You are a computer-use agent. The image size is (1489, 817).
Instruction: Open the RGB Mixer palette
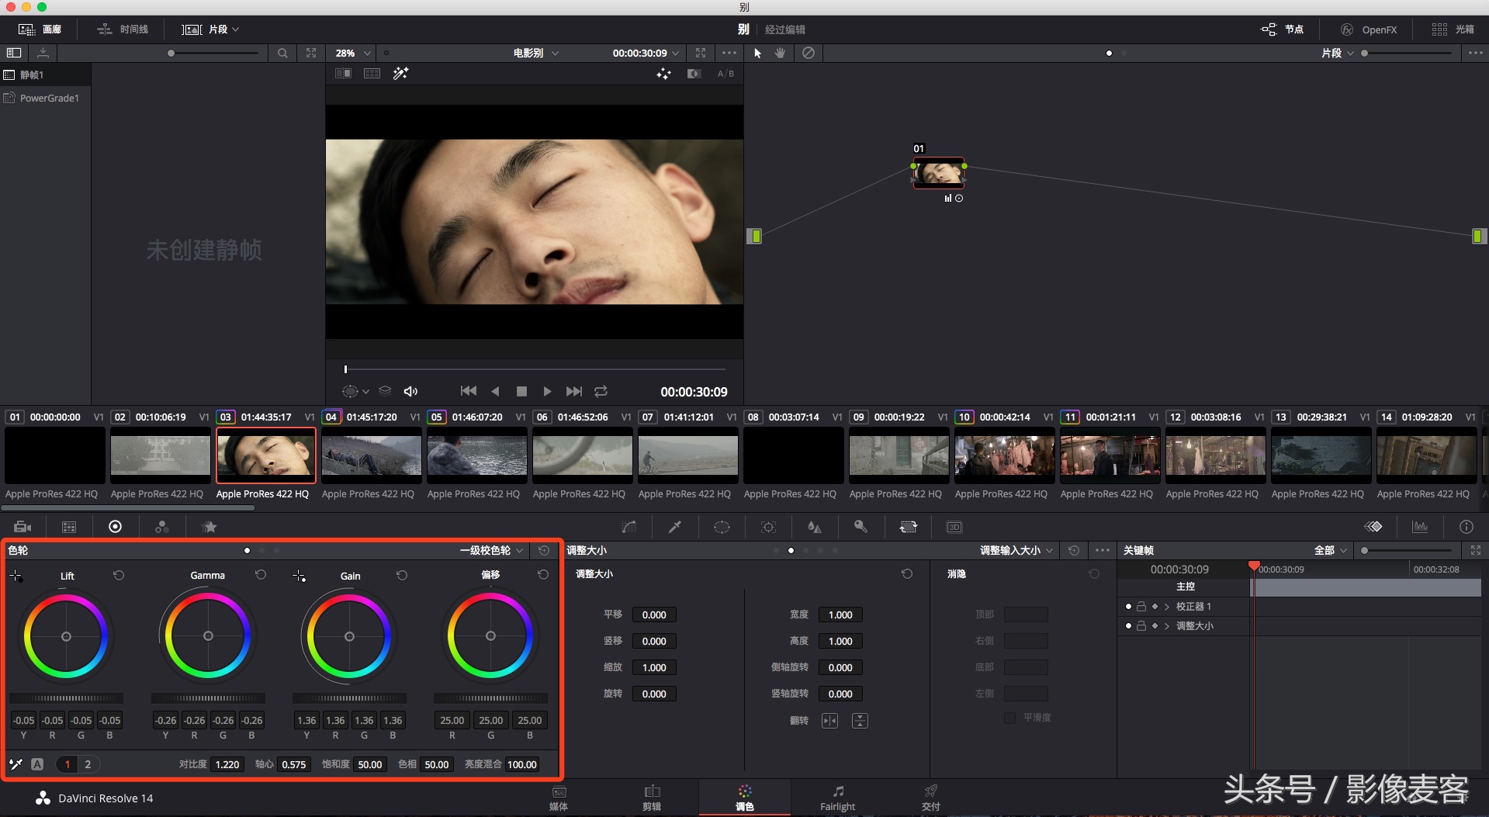[x=161, y=527]
